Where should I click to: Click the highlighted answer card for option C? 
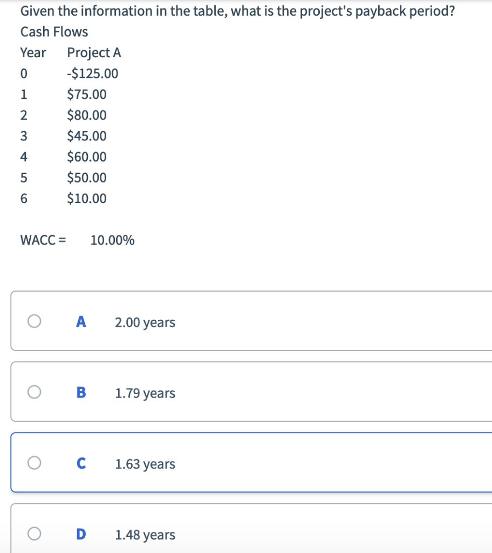pos(248,462)
